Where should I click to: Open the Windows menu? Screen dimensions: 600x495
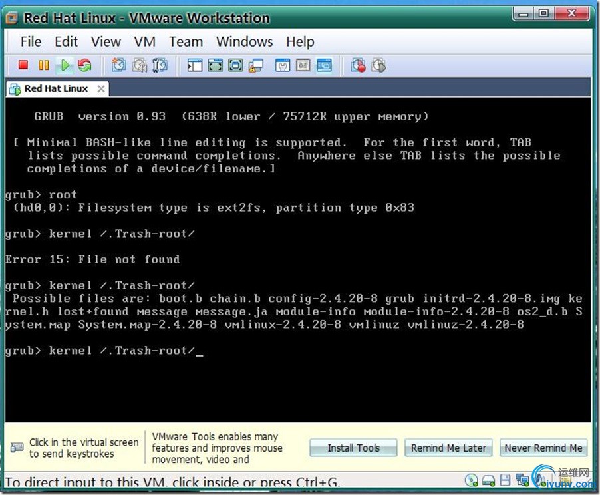245,41
